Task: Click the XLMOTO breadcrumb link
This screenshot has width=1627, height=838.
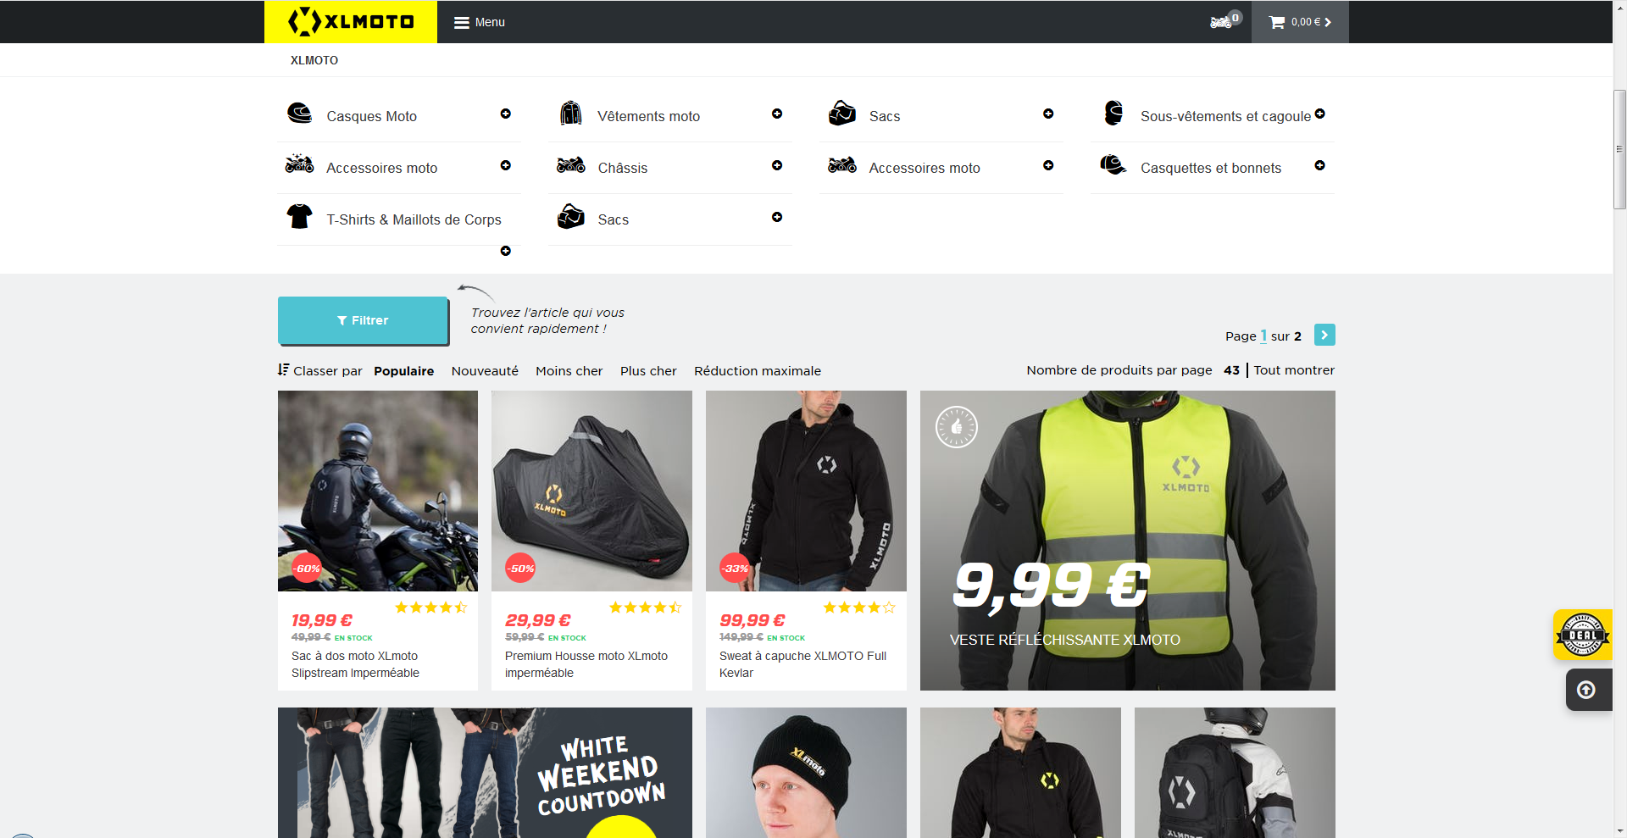Action: [x=314, y=60]
